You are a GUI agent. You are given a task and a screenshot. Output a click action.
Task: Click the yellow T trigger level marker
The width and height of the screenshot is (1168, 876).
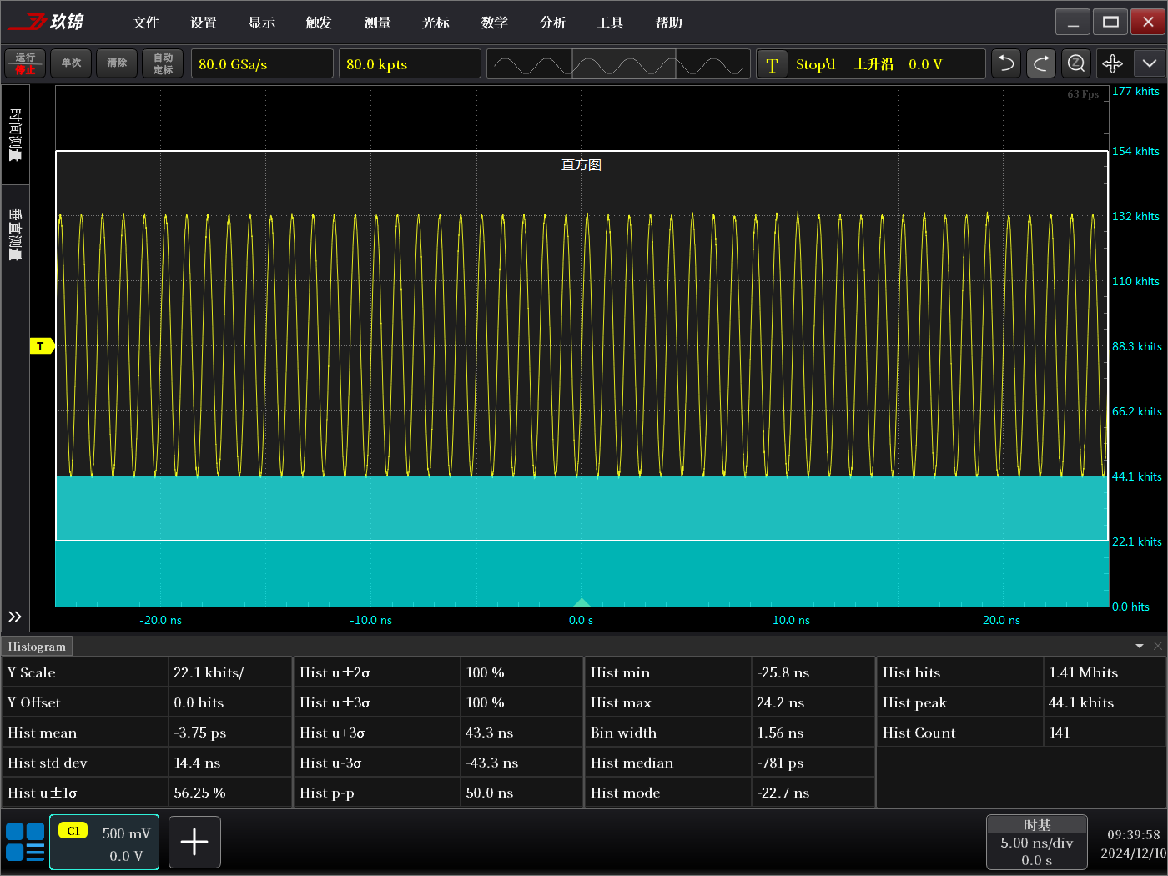point(42,346)
